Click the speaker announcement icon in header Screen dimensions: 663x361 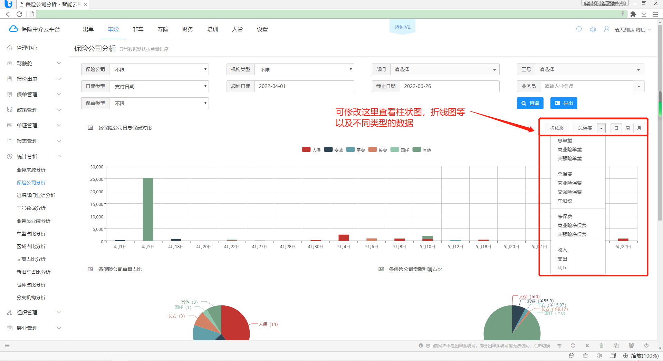coord(593,29)
